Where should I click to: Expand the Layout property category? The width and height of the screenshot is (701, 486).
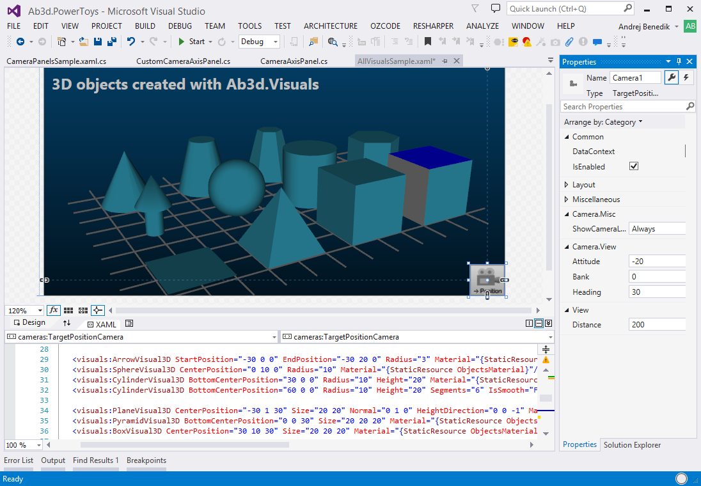point(583,184)
